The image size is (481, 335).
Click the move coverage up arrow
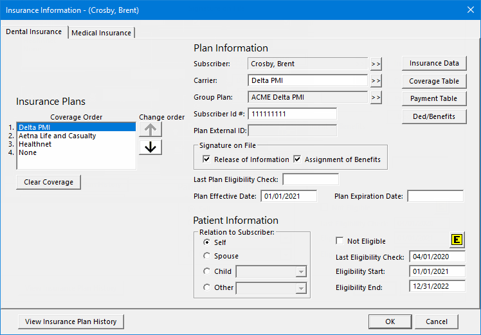[150, 129]
